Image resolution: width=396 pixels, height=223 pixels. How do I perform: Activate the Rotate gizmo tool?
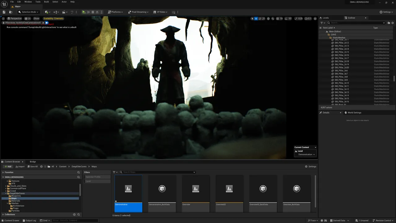click(260, 19)
